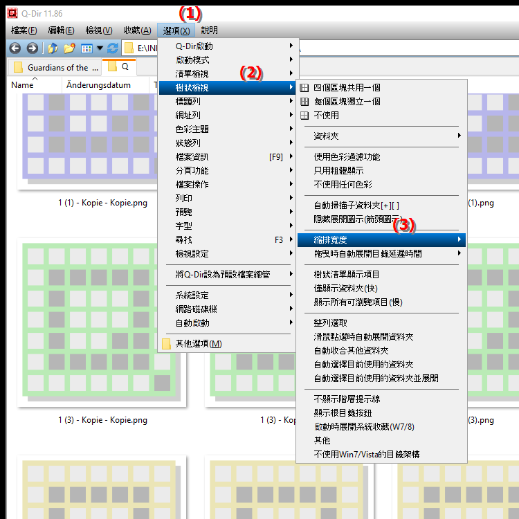The image size is (519, 519).
Task: Expand the 清單檢視 submenu
Action: [228, 74]
